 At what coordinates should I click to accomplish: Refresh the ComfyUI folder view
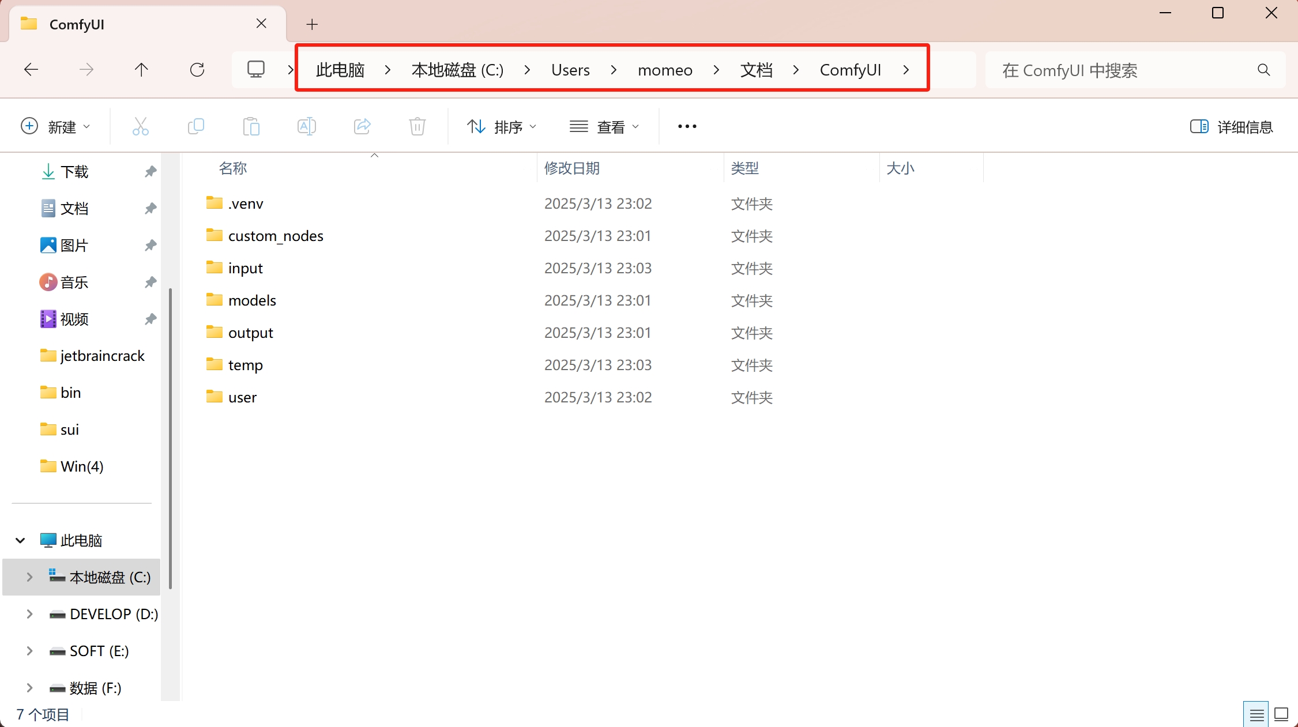(197, 70)
